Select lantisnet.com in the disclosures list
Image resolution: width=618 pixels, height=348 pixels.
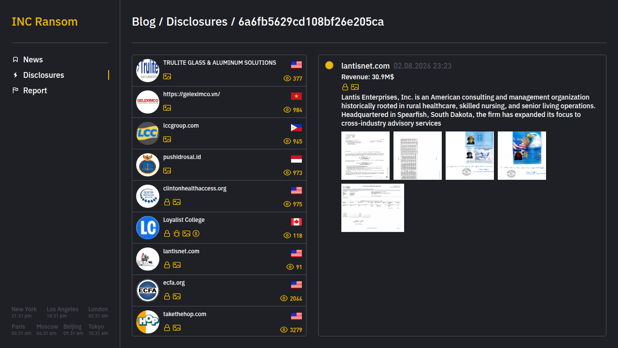pos(219,259)
